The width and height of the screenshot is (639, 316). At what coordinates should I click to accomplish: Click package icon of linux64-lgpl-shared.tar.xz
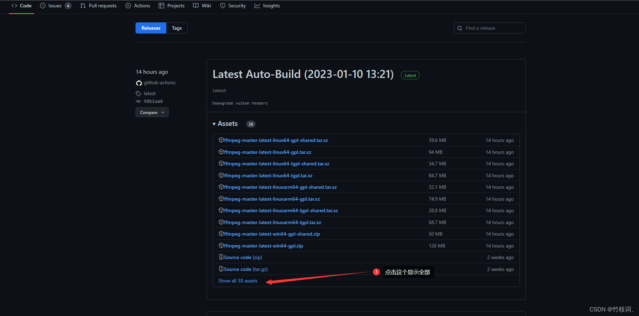(221, 163)
